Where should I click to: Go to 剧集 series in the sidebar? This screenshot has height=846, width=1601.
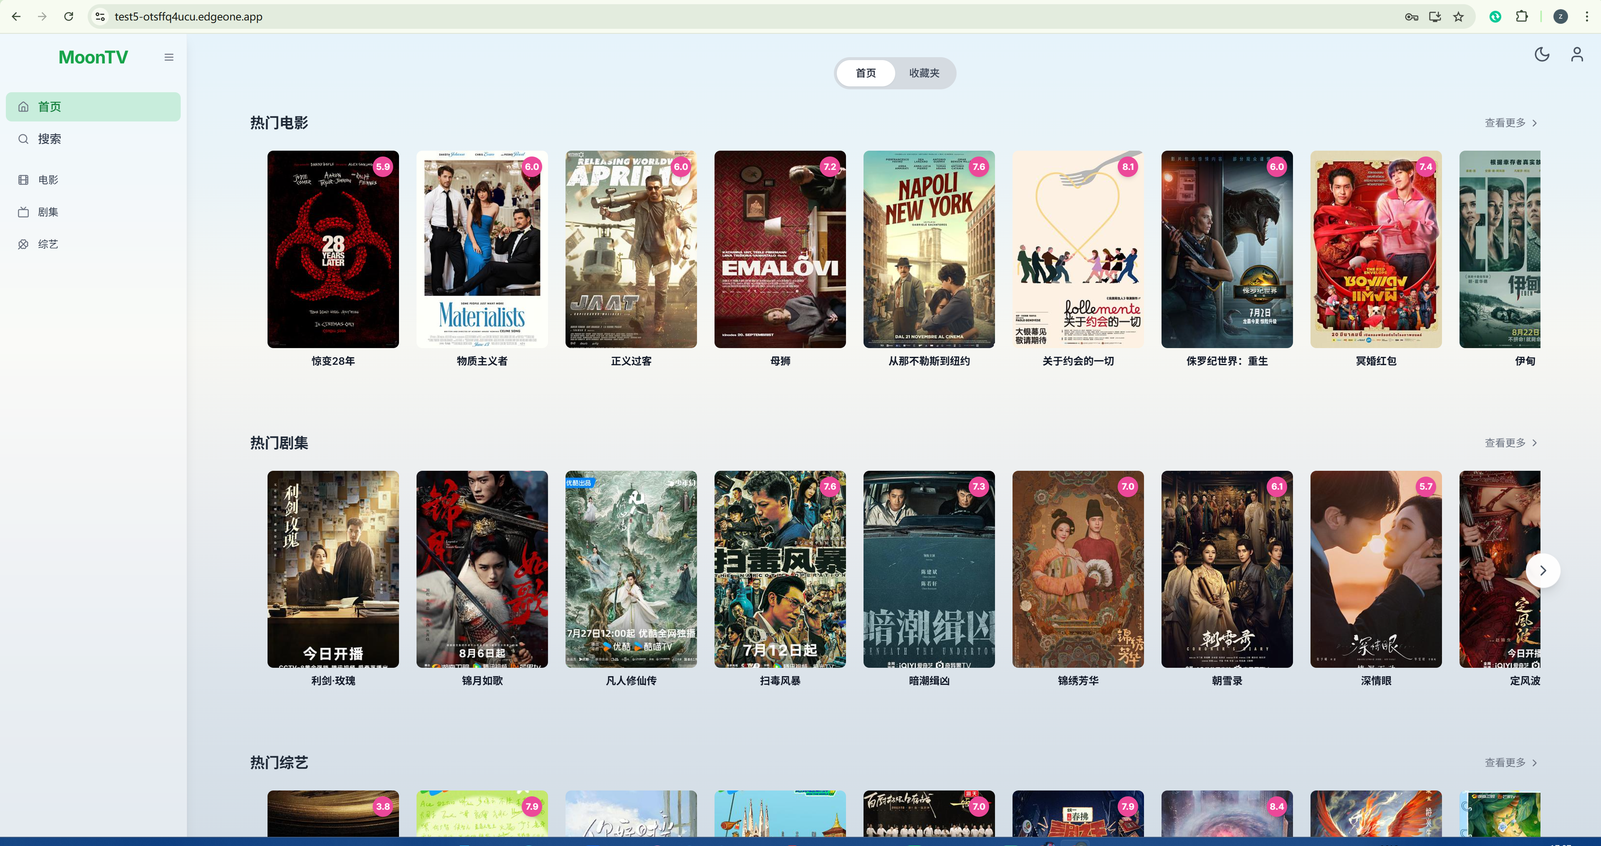(93, 212)
